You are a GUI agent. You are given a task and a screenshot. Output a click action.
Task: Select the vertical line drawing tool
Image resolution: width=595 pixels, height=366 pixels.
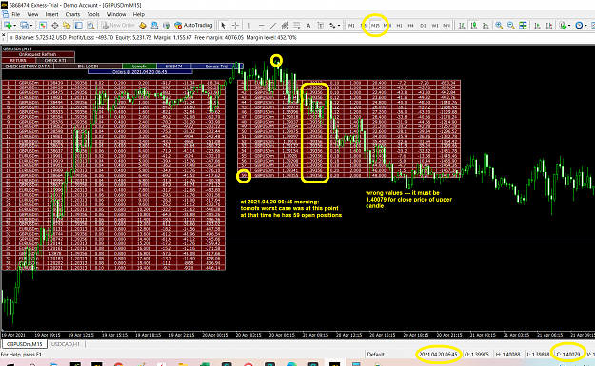[x=248, y=25]
